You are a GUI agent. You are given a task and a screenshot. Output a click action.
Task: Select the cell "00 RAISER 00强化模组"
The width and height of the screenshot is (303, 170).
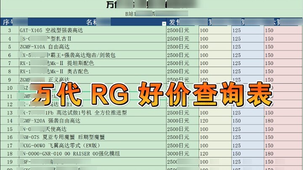pyautogui.click(x=93, y=154)
